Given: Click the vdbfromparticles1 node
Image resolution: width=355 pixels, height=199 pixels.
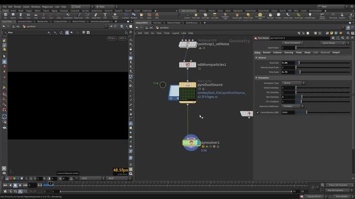Looking at the screenshot, I should click(187, 65).
